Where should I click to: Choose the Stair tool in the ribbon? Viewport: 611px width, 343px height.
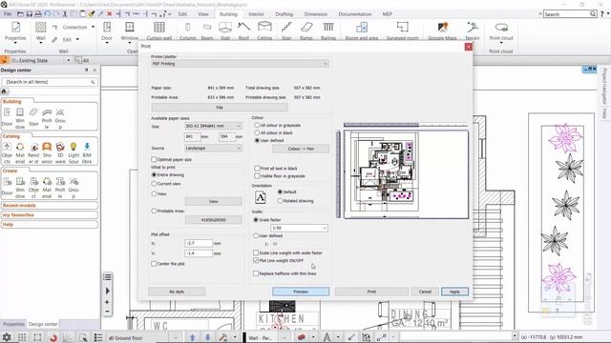[x=286, y=30]
